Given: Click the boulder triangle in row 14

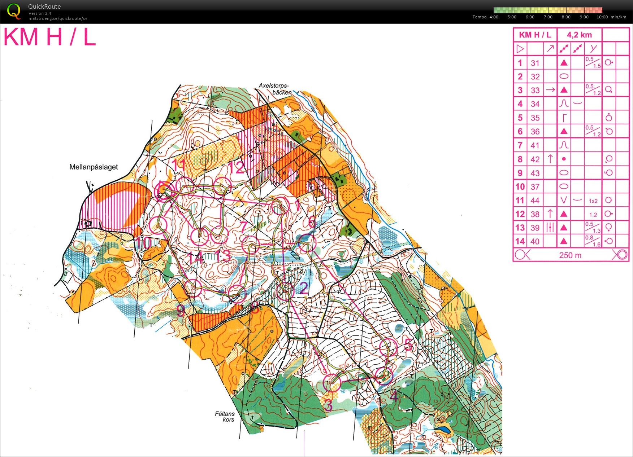Looking at the screenshot, I should click(564, 241).
